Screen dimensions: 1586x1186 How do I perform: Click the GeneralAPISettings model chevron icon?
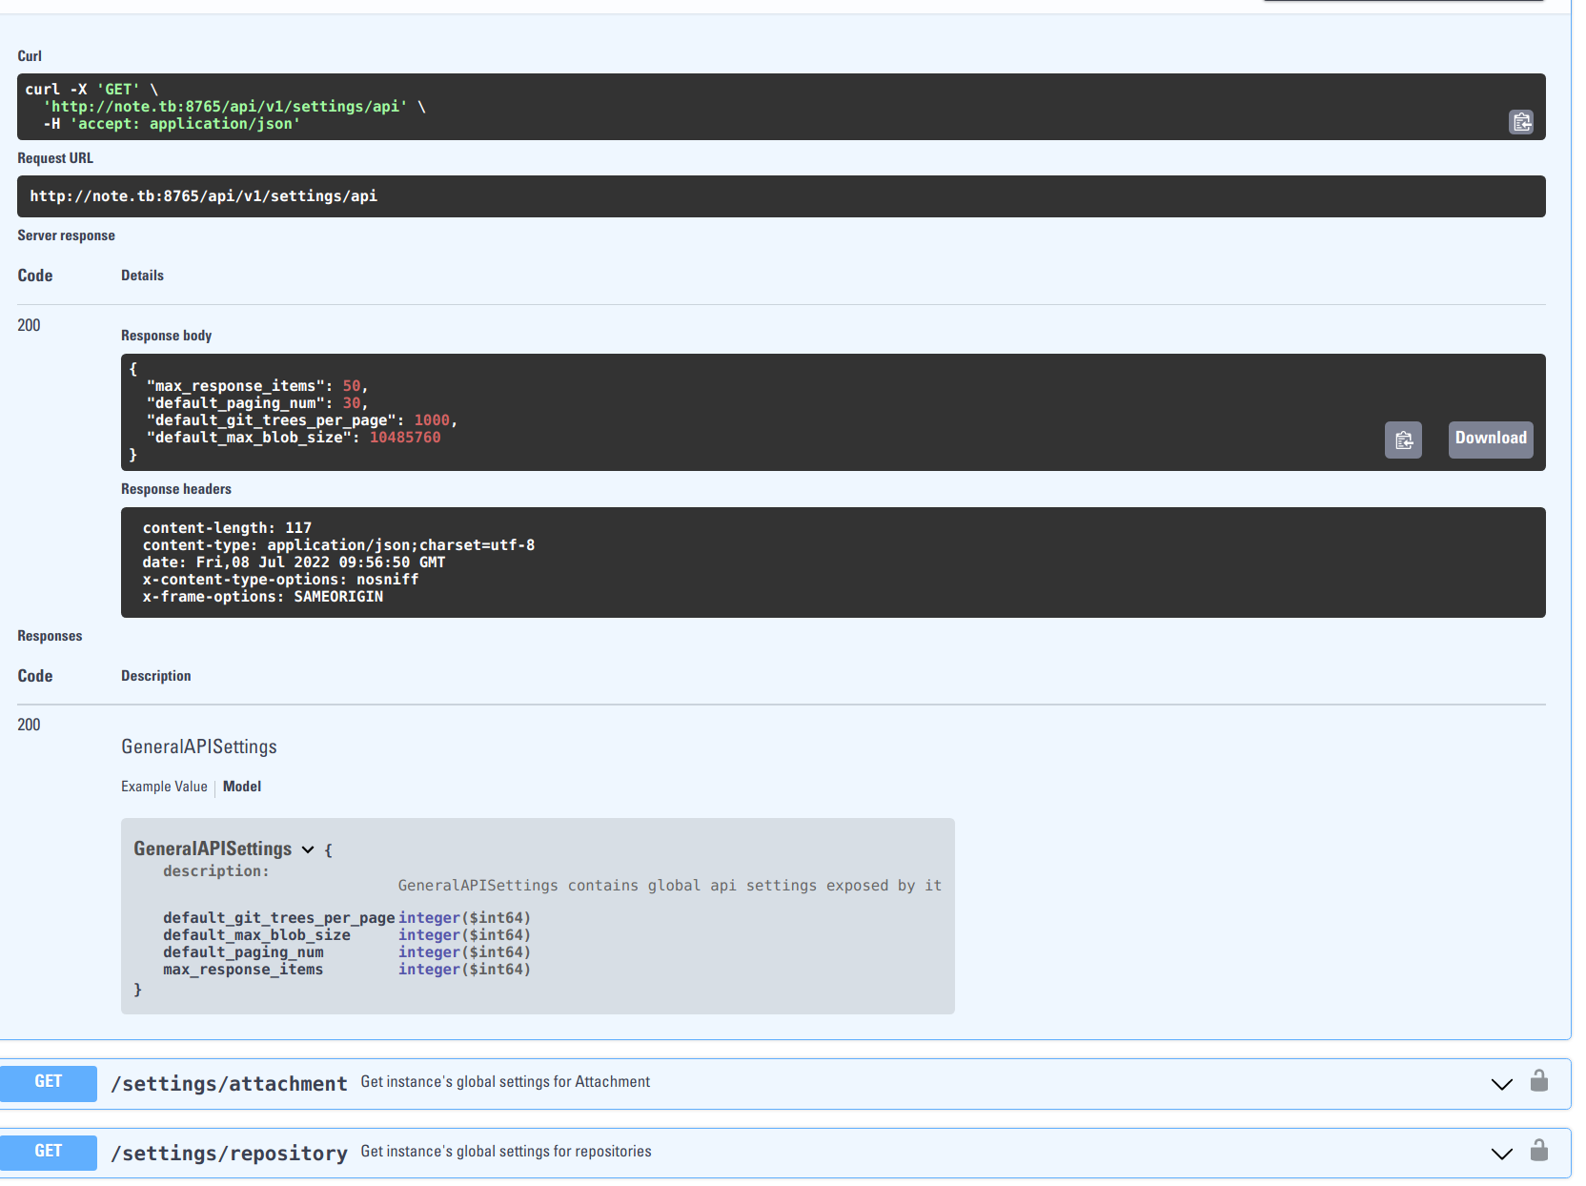tap(307, 849)
